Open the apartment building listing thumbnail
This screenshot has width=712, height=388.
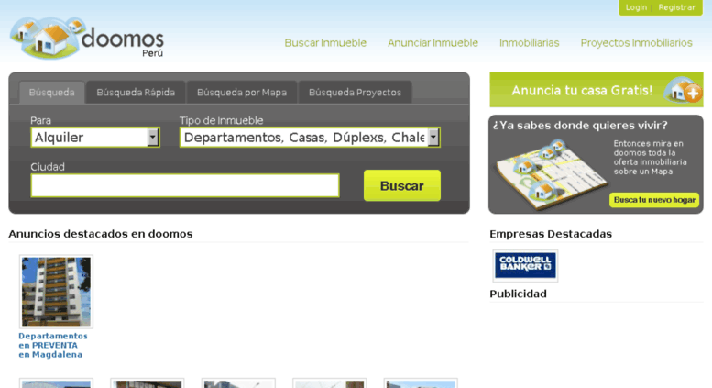pos(56,292)
